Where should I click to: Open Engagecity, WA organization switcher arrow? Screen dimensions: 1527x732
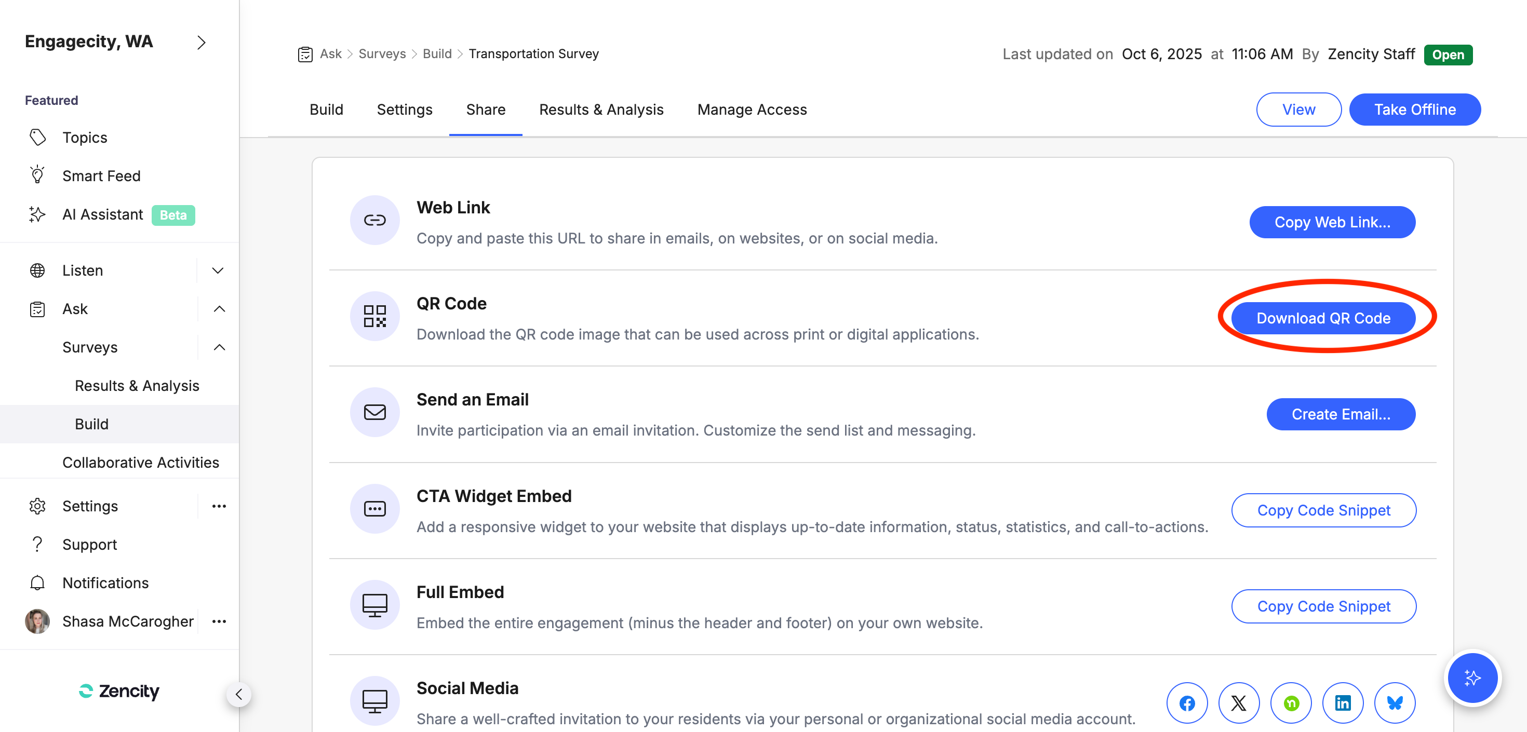[x=202, y=42]
